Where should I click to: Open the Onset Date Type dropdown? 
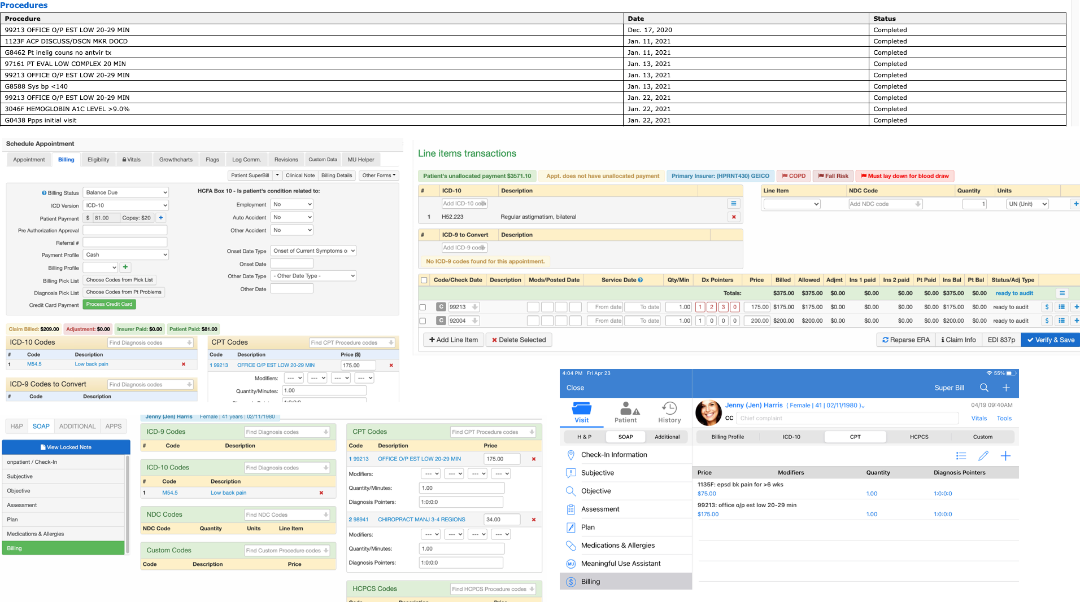click(313, 251)
